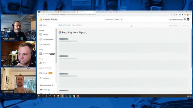The height and width of the screenshot is (108, 193).
Task: Select the Amplify Studio browser tab
Action: pos(86,12)
